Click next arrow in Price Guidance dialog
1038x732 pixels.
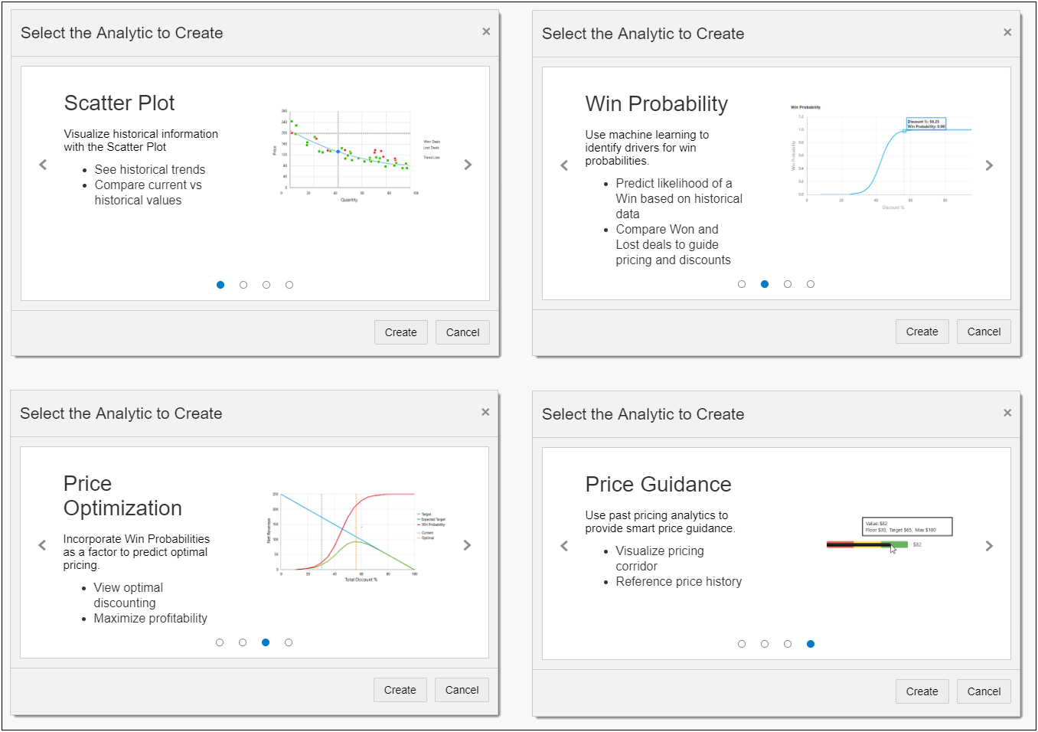[989, 546]
